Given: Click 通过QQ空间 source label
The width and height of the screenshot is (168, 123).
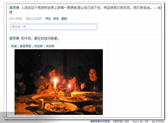Looking at the screenshot, I should coord(34,19).
